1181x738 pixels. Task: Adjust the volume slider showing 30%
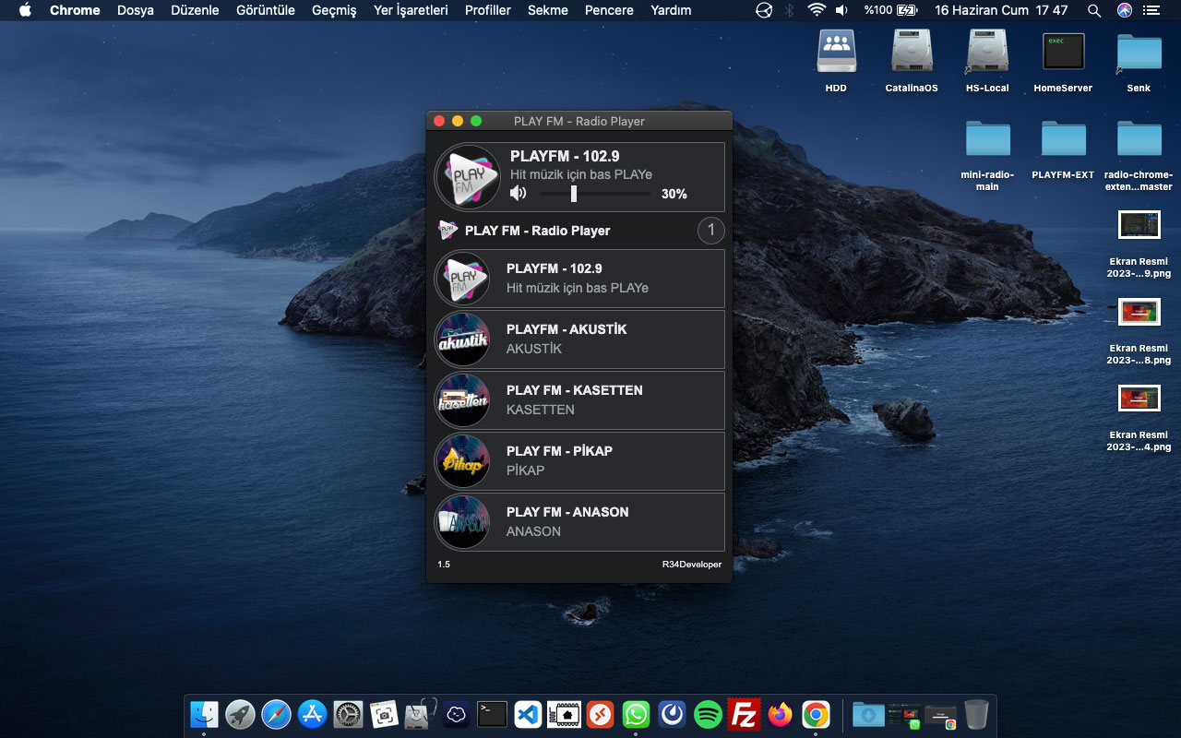click(595, 194)
